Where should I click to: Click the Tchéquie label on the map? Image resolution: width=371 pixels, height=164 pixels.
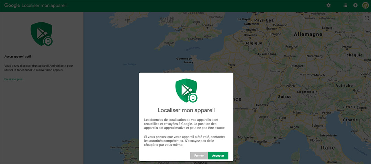coord(353,55)
